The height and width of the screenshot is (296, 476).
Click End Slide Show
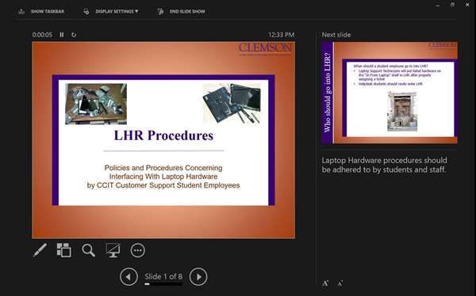coord(187,12)
